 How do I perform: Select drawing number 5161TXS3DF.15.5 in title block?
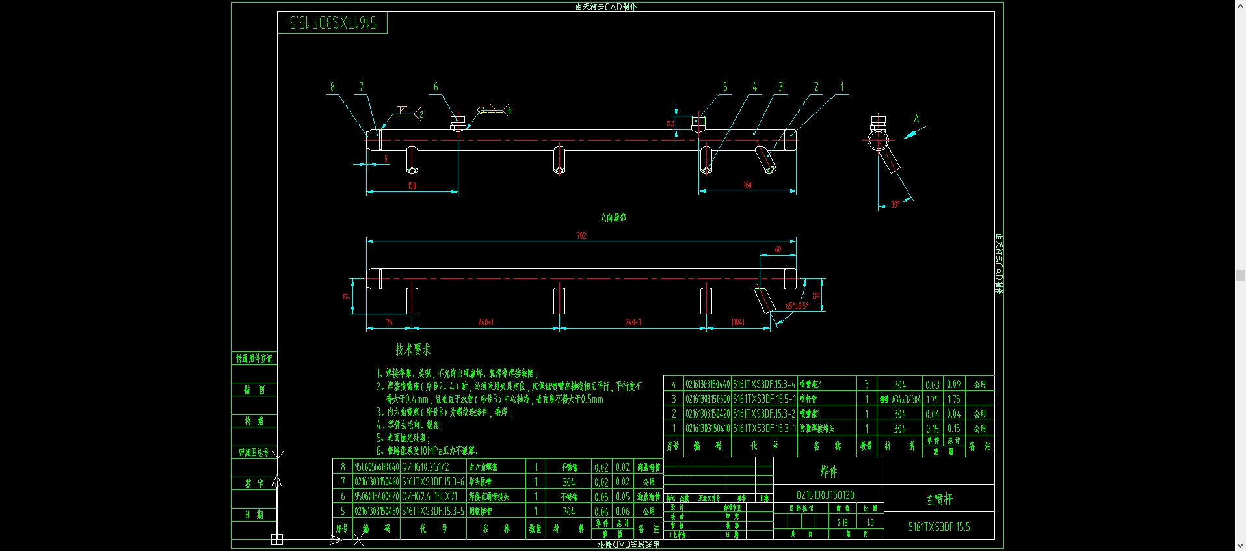pos(939,527)
